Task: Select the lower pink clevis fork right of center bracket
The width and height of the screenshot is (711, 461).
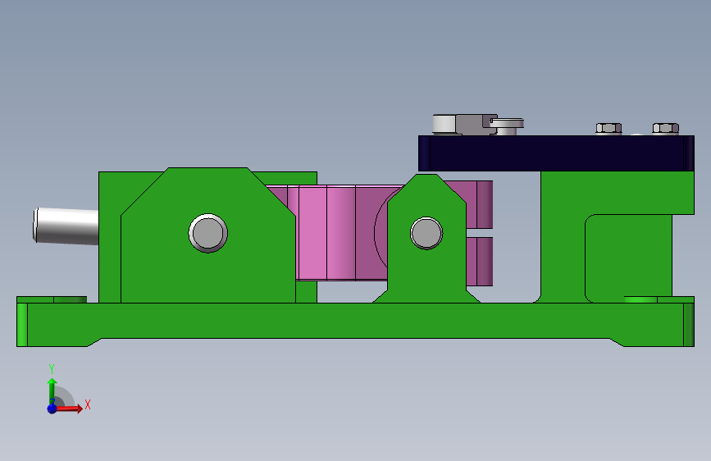Action: pos(479,262)
